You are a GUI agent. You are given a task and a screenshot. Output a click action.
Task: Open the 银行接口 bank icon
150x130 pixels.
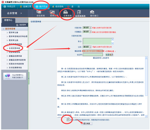(x=92, y=12)
